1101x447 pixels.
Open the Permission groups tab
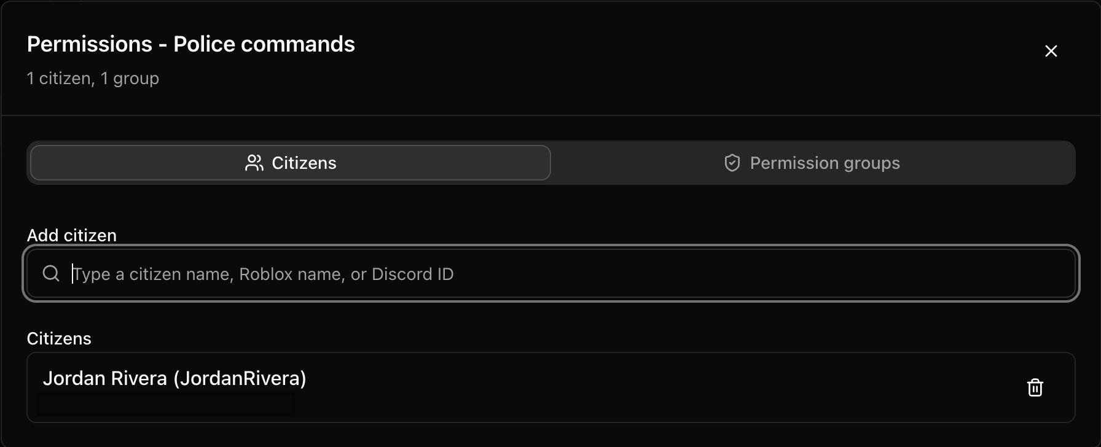click(x=812, y=163)
